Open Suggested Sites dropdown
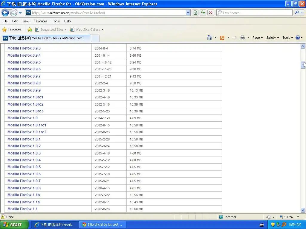 [51, 30]
